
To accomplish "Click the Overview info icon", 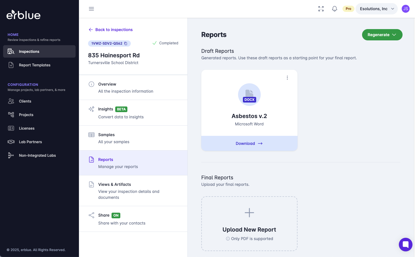I will coord(91,84).
